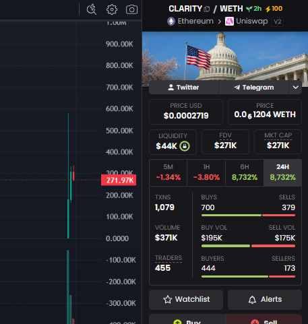Screen dimensions: 308x324
Task: Click the V2 version badge
Action: [x=278, y=22]
